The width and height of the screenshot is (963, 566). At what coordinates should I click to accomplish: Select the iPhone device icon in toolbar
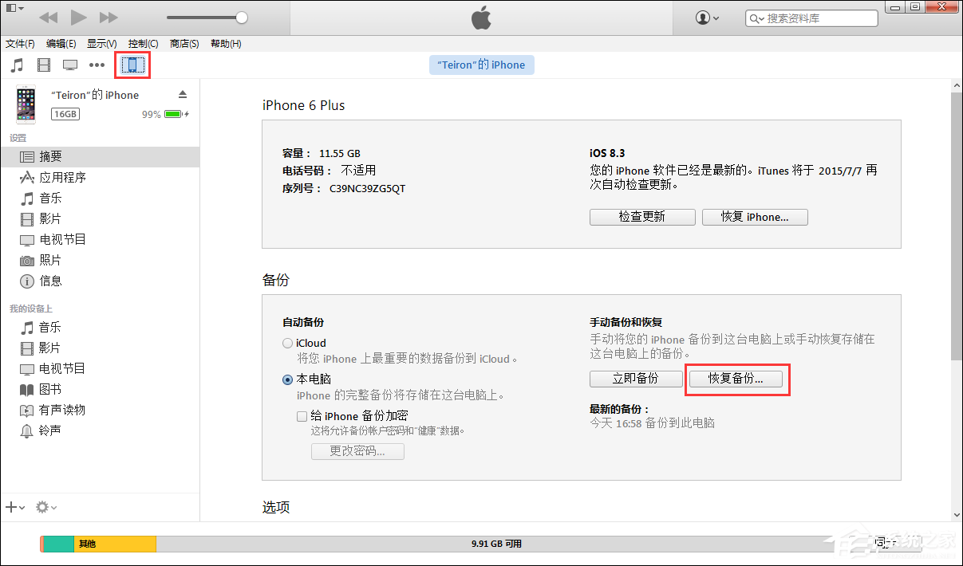click(132, 65)
